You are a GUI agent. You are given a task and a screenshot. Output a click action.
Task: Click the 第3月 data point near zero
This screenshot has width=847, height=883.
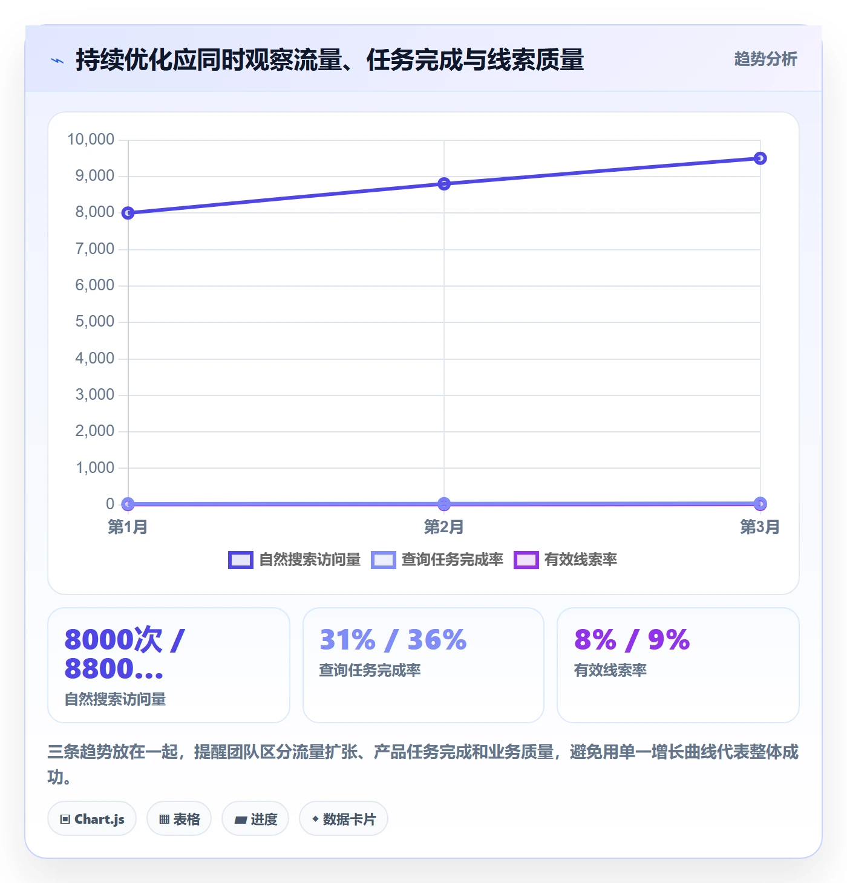coord(760,504)
